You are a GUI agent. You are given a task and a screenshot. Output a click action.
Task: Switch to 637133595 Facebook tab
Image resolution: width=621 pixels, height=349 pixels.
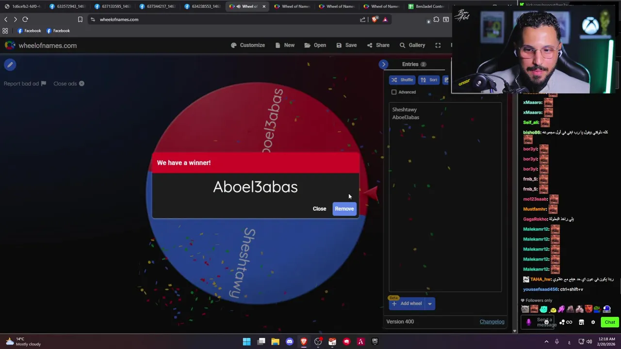click(x=112, y=6)
